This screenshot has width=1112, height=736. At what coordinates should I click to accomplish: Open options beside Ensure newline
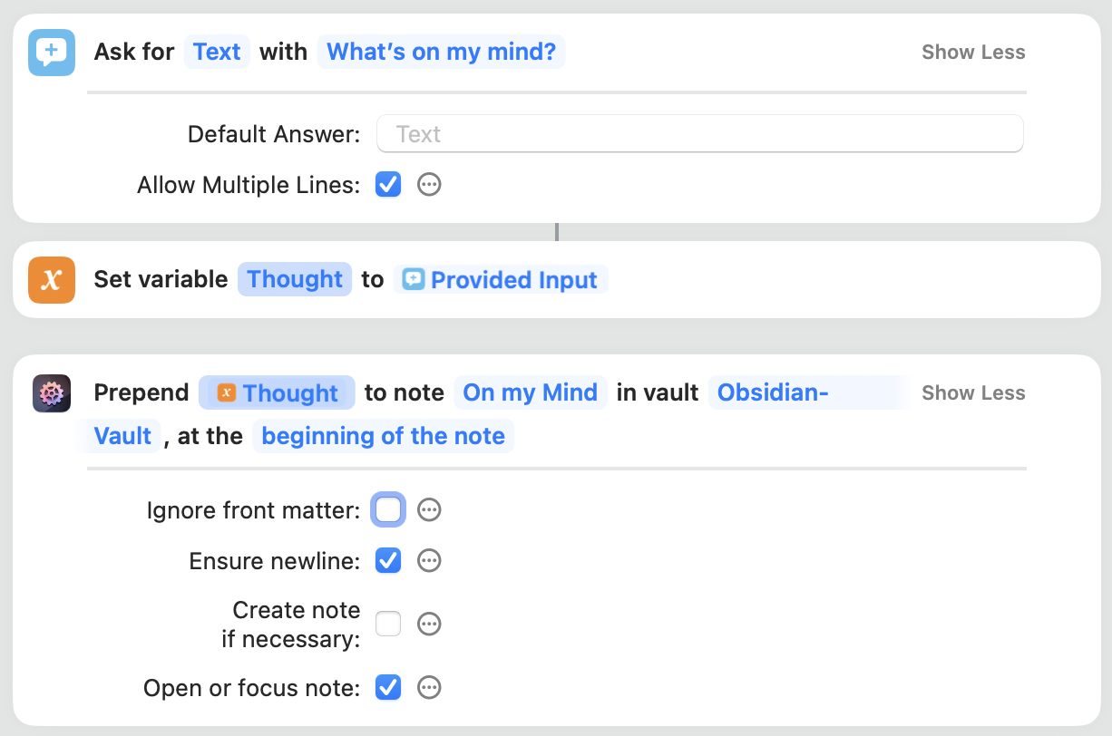tap(429, 561)
